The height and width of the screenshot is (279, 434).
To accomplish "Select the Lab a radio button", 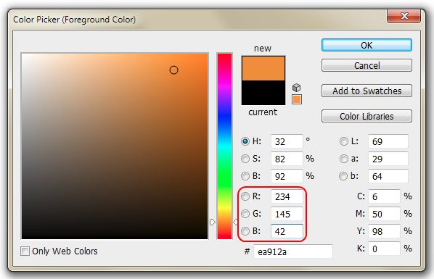I will [344, 159].
